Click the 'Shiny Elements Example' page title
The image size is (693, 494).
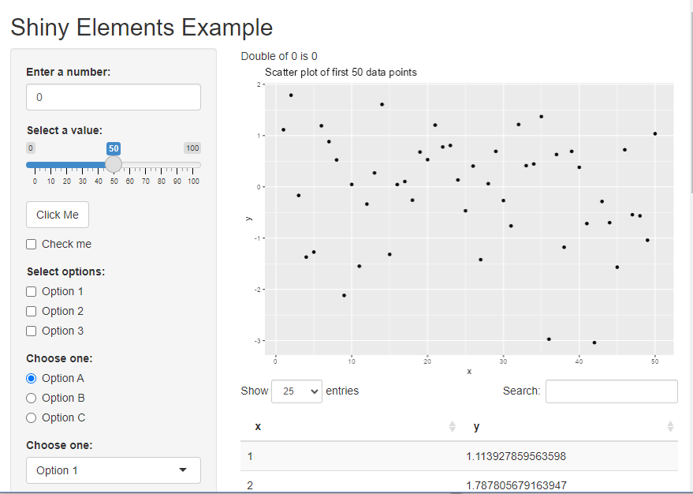click(142, 28)
